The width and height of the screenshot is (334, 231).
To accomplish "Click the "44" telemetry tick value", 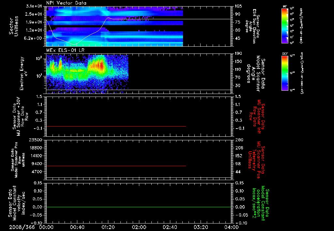I will 238,172.
